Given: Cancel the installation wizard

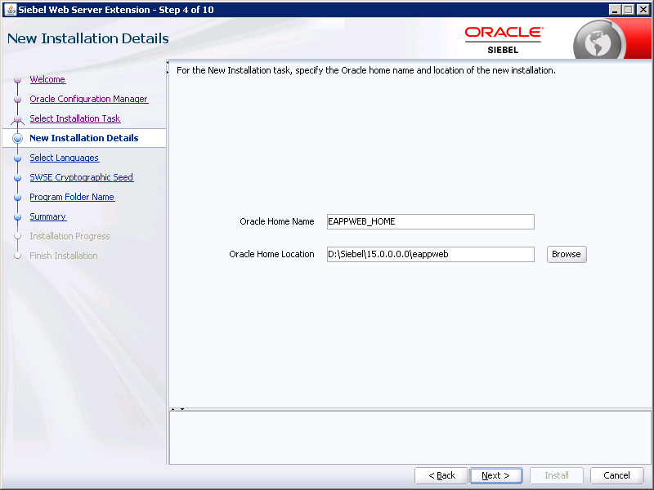Looking at the screenshot, I should (x=616, y=475).
